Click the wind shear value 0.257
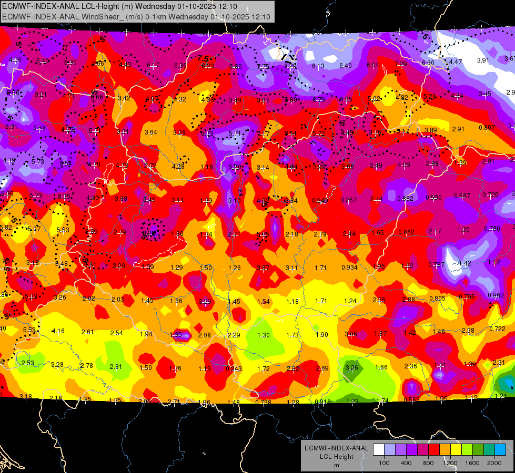This screenshot has height=473, width=515. tap(348, 200)
